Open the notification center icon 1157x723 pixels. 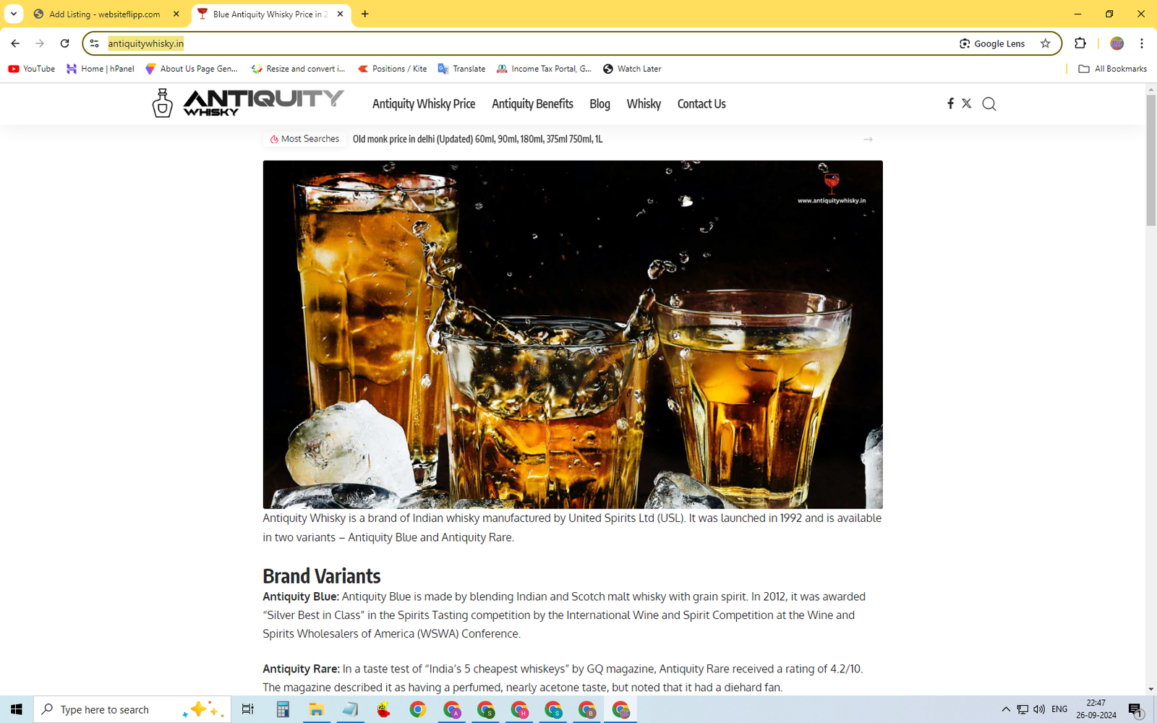click(1135, 709)
